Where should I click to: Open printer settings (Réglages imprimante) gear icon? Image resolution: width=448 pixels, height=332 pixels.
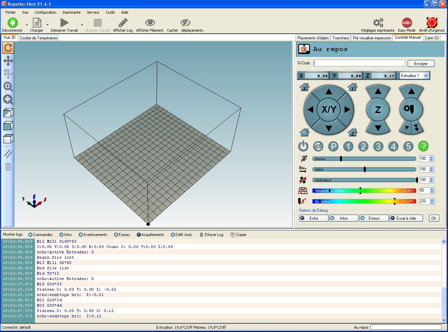[x=378, y=23]
